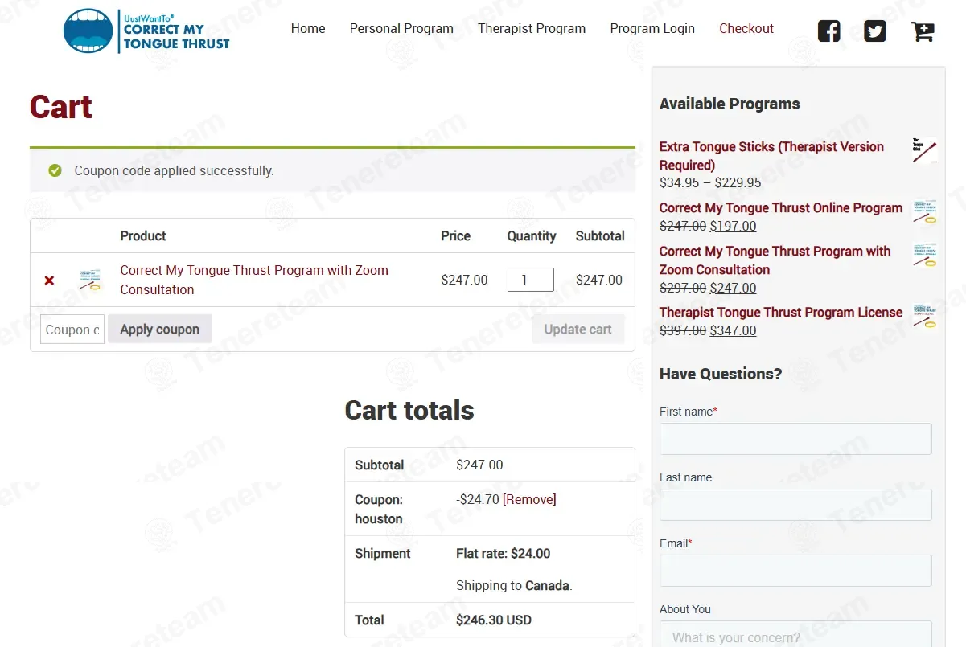The height and width of the screenshot is (647, 966).
Task: Go to Personal Program page
Action: [401, 28]
